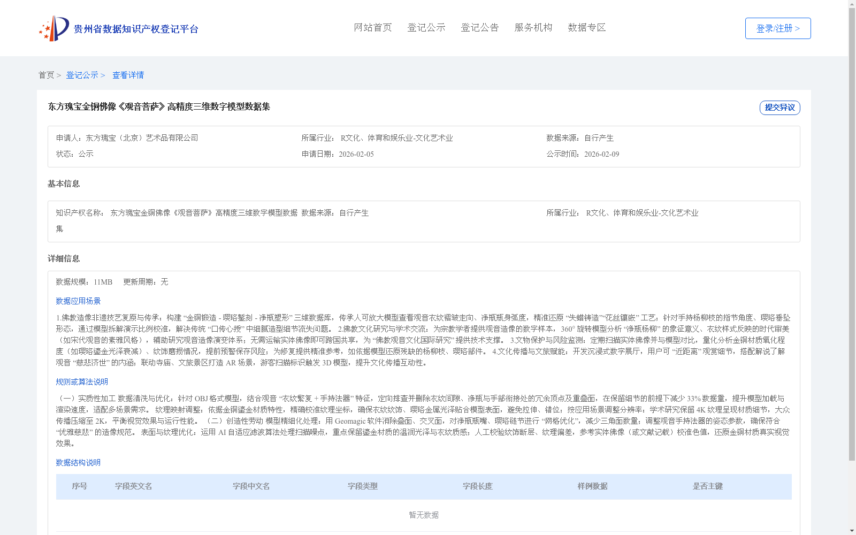Click the 登录/注册 button
This screenshot has height=535, width=856.
pos(778,28)
